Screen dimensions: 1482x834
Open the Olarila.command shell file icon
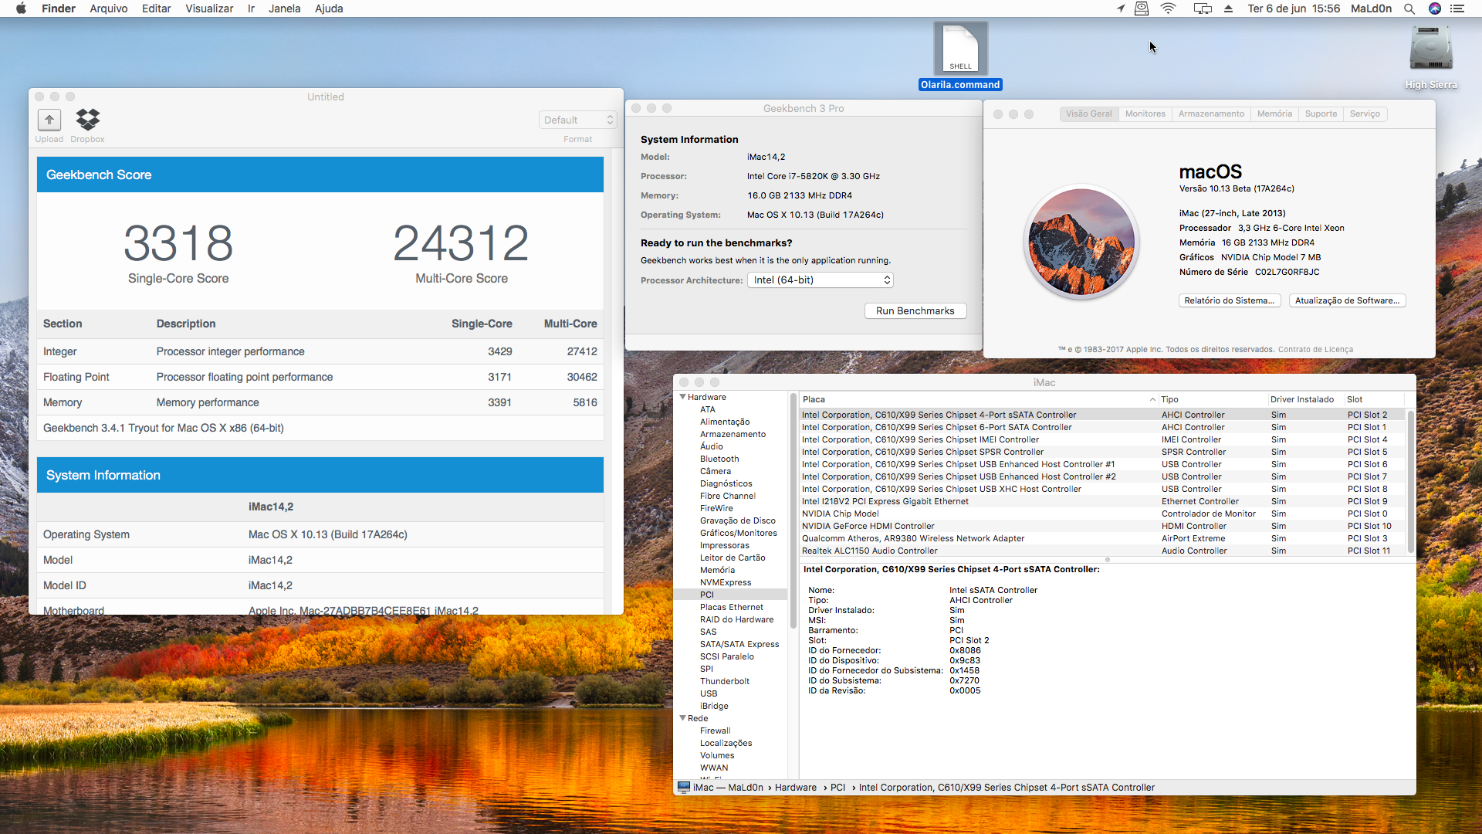[960, 49]
